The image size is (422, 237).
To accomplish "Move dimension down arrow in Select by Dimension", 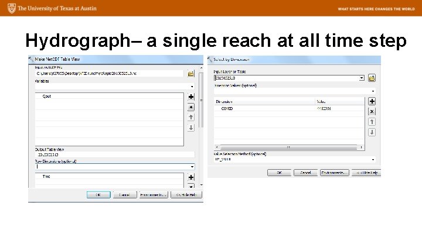I will pyautogui.click(x=372, y=132).
